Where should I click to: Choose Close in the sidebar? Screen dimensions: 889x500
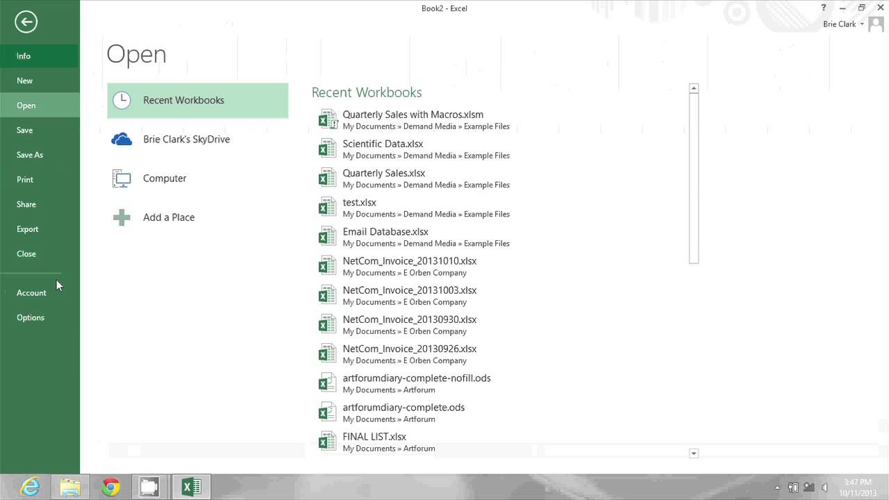click(40, 253)
